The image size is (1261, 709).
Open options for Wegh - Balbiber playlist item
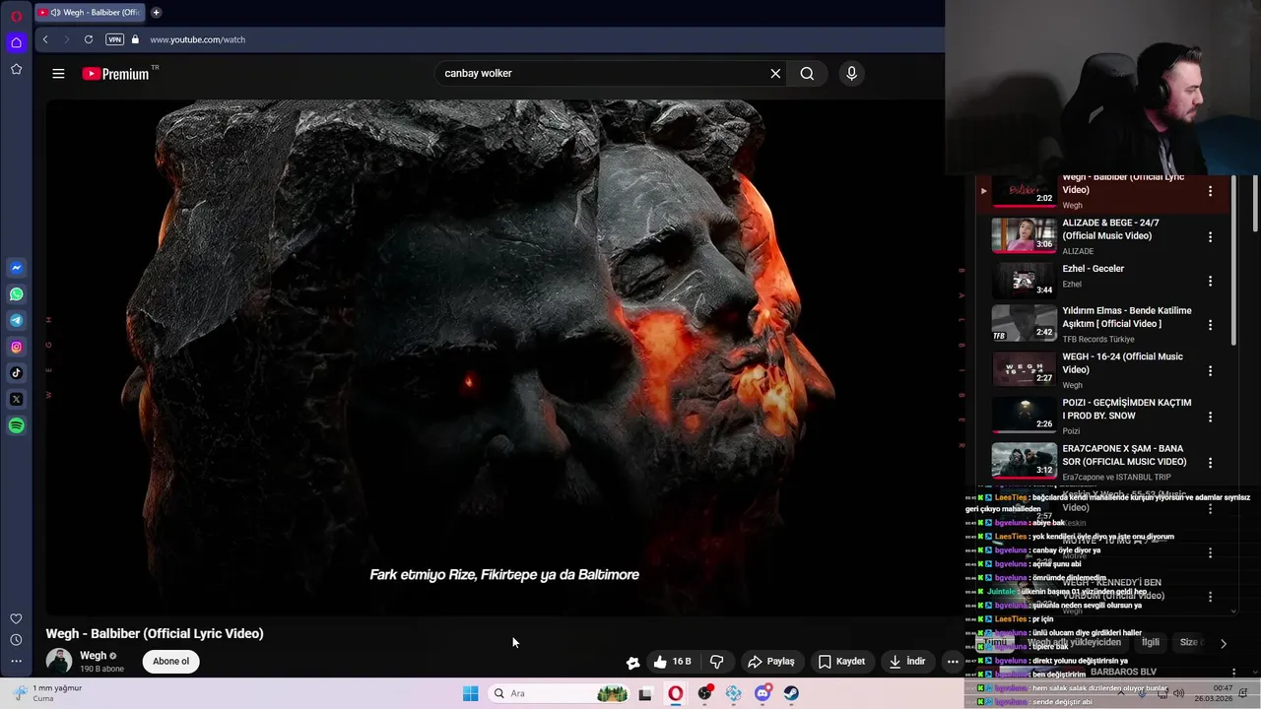point(1210,191)
